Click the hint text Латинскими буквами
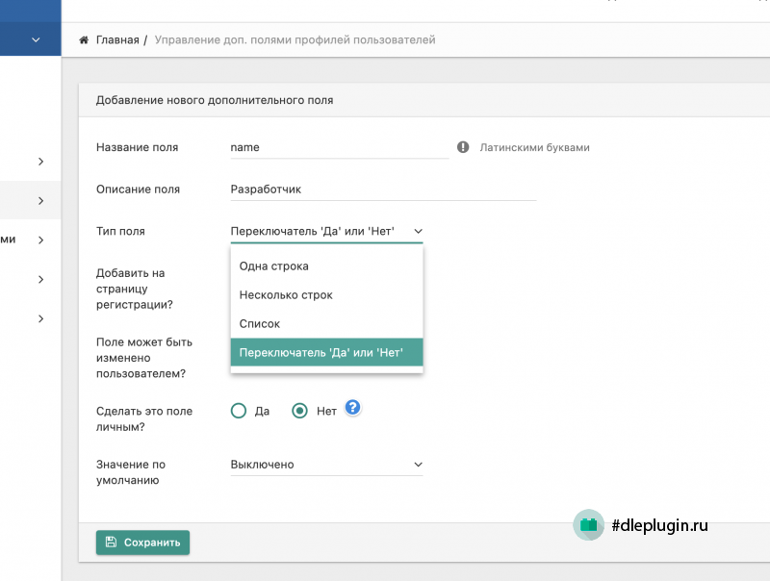 pyautogui.click(x=535, y=148)
